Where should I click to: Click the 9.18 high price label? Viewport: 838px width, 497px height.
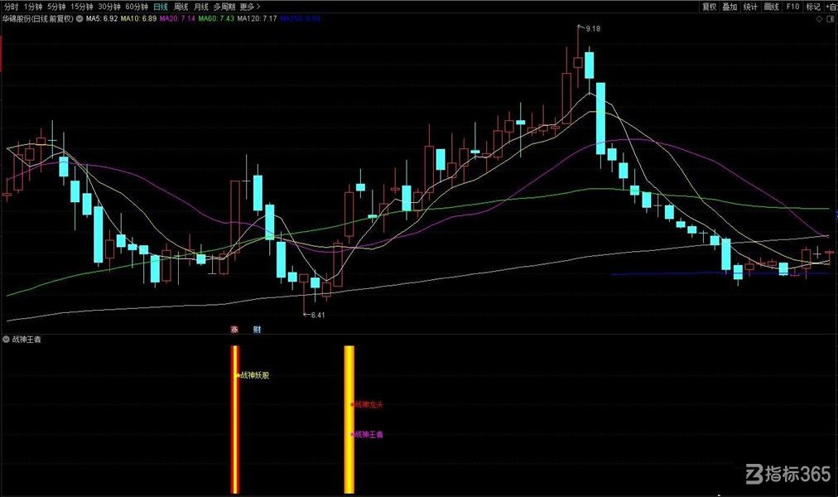pyautogui.click(x=593, y=29)
